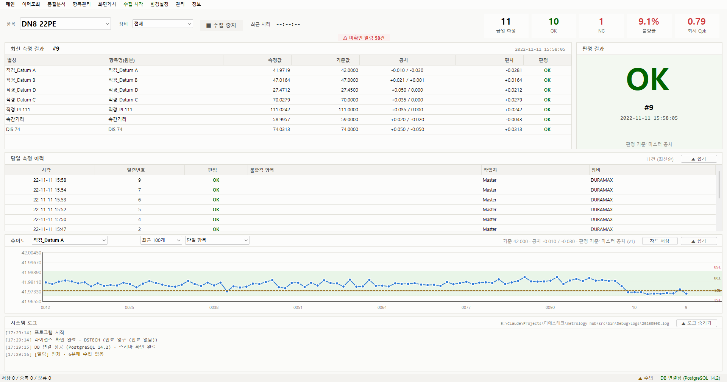Click the OK count 10 summary card

554,25
